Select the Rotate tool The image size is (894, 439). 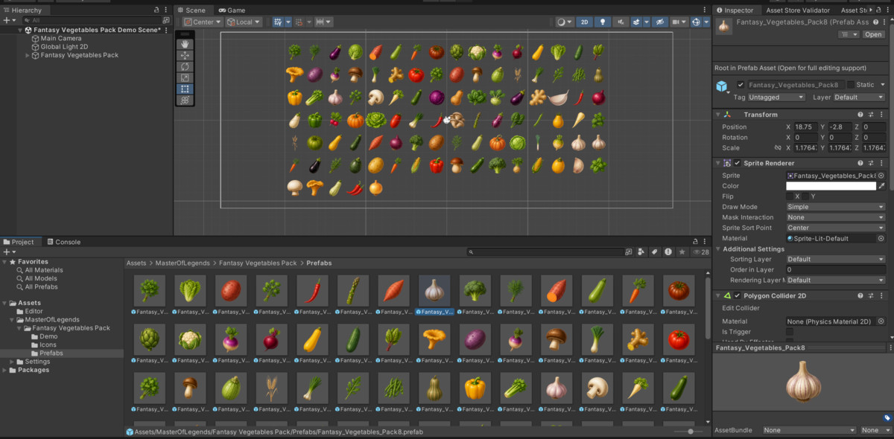(x=186, y=66)
